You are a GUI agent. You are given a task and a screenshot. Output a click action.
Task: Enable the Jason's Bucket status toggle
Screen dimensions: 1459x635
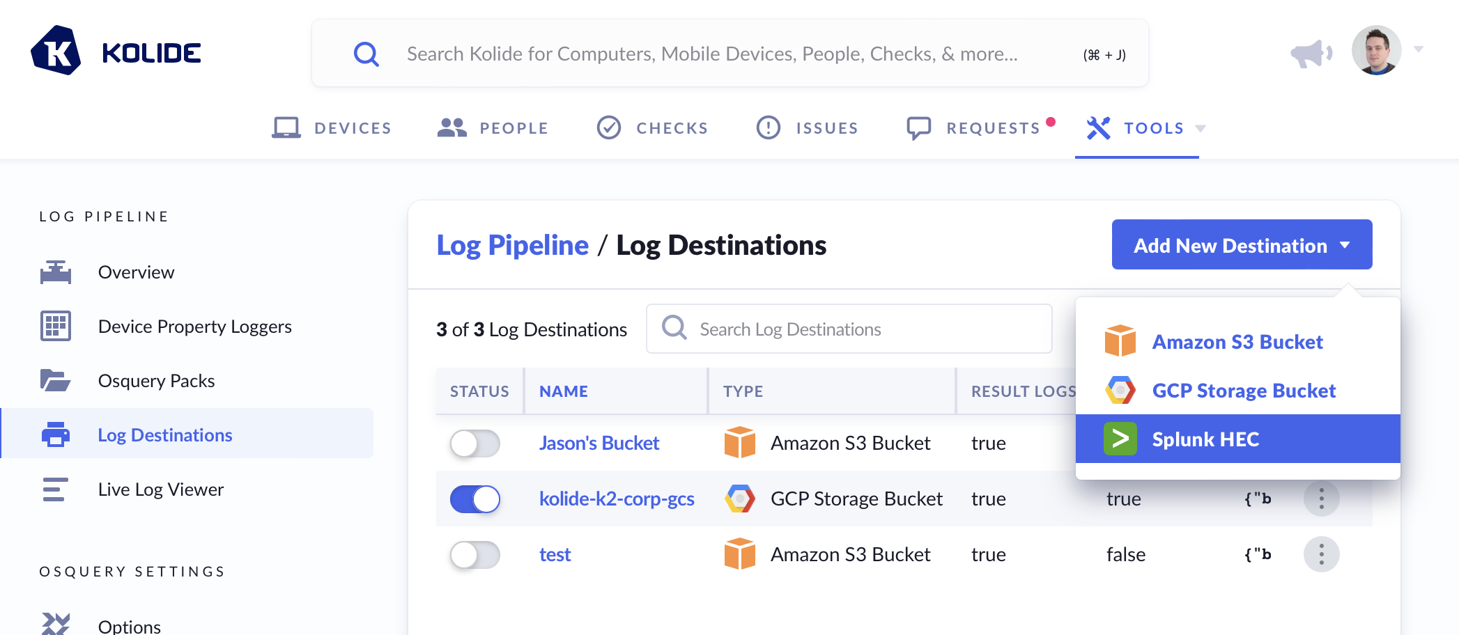click(475, 444)
